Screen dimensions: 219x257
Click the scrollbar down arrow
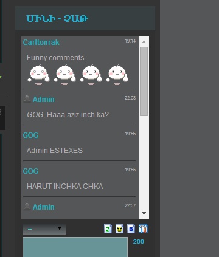[x=144, y=213]
